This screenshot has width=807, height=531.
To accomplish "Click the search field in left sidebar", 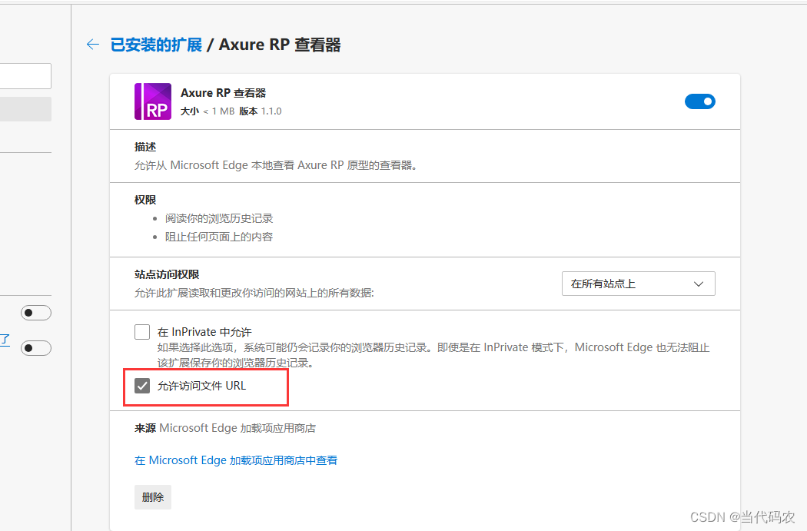I will pyautogui.click(x=25, y=76).
